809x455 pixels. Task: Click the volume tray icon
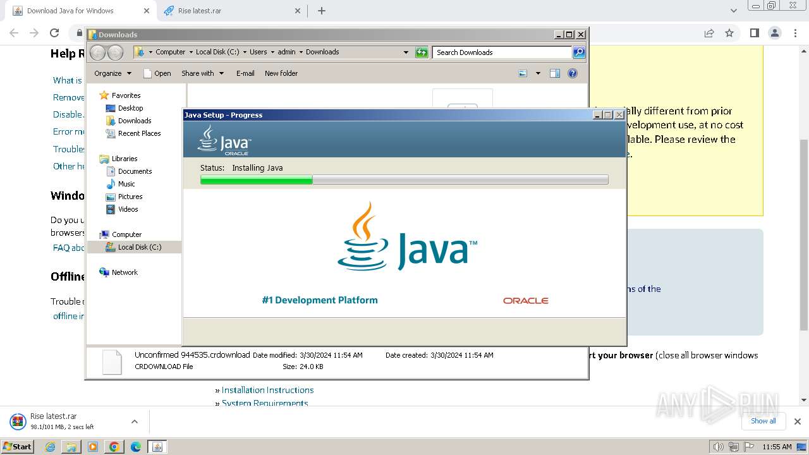tap(719, 447)
